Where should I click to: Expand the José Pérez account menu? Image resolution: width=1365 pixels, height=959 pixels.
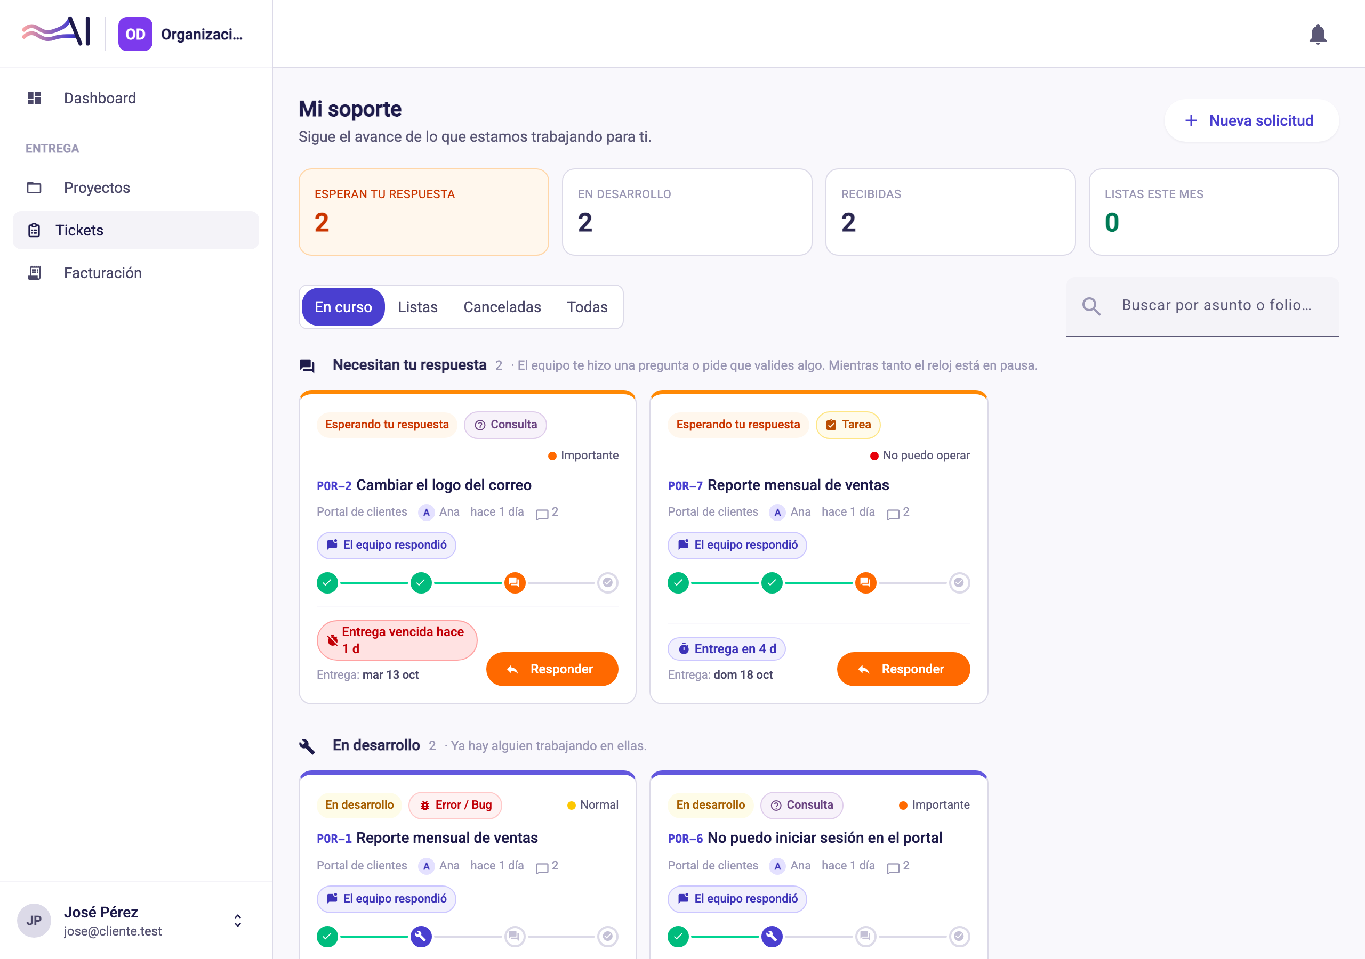click(238, 921)
